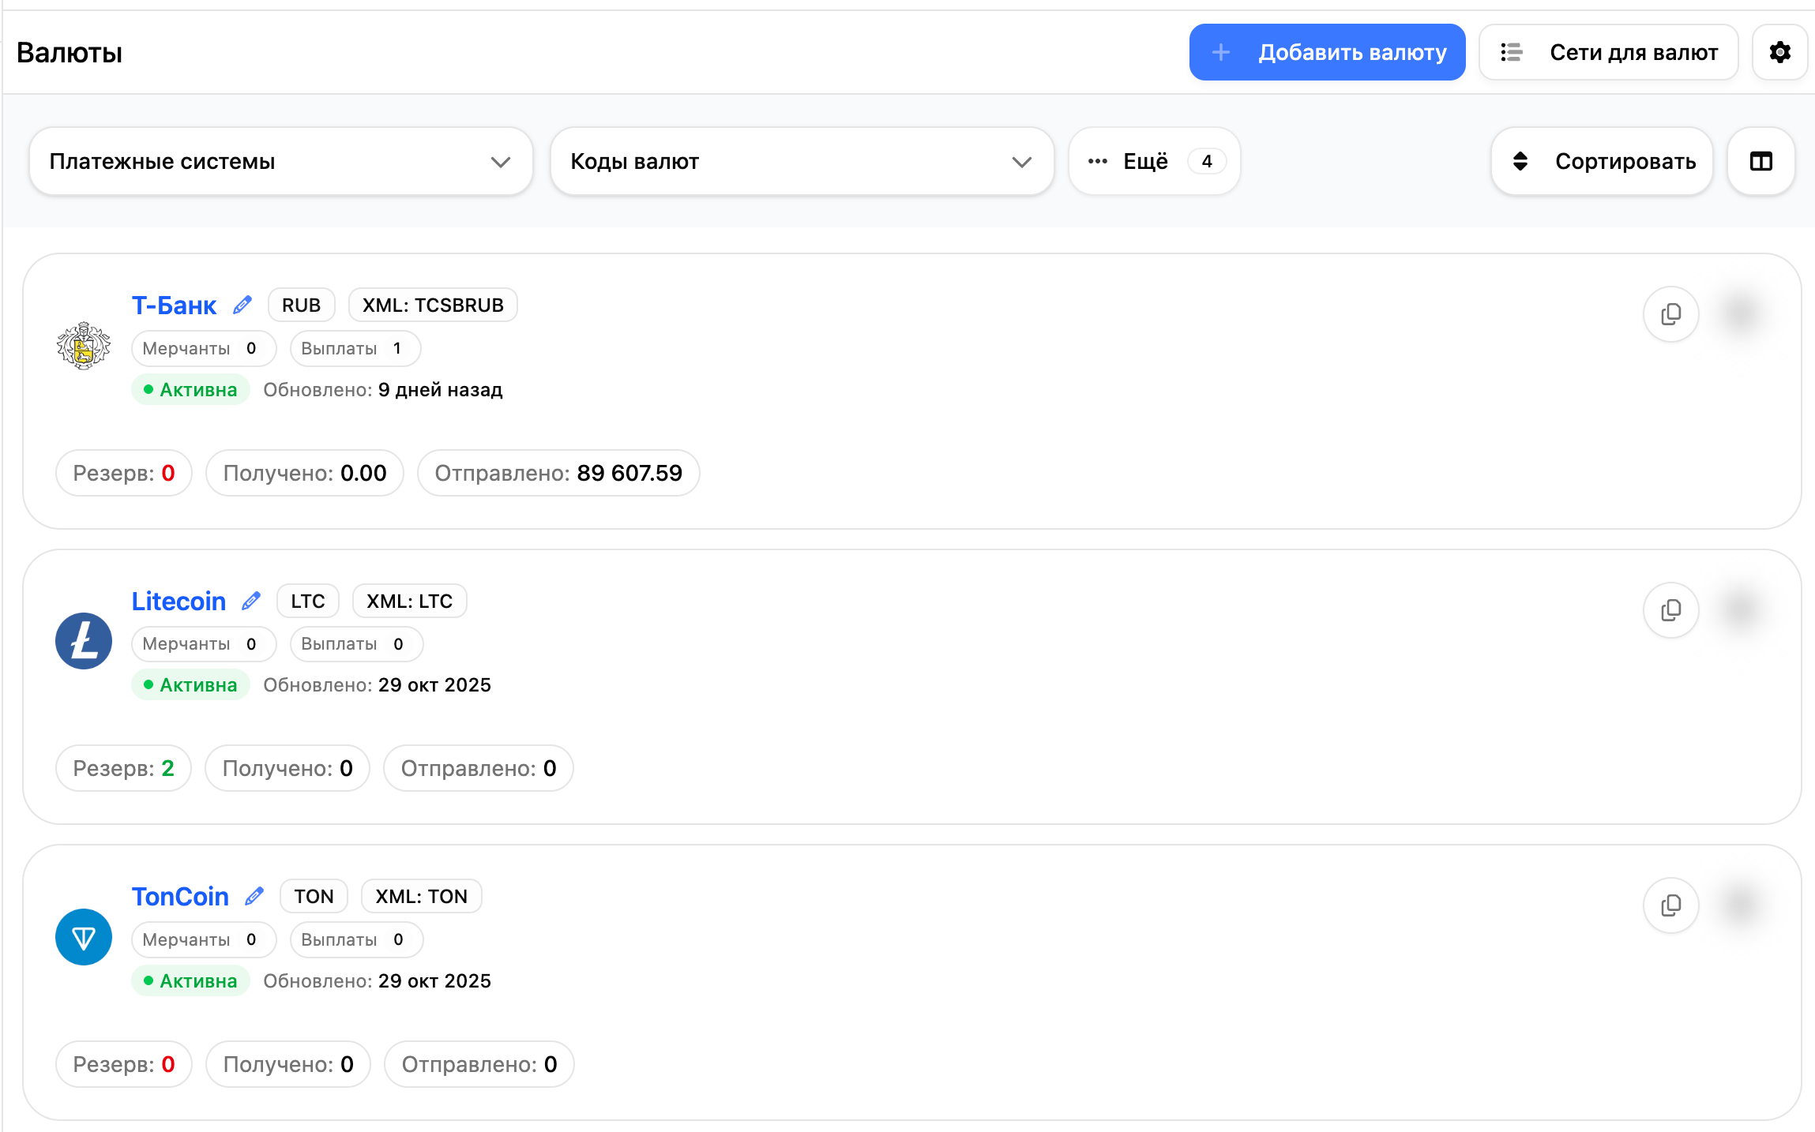Viewport: 1815px width, 1132px height.
Task: Click pencil edit icon next to Litecoin
Action: pyautogui.click(x=251, y=601)
